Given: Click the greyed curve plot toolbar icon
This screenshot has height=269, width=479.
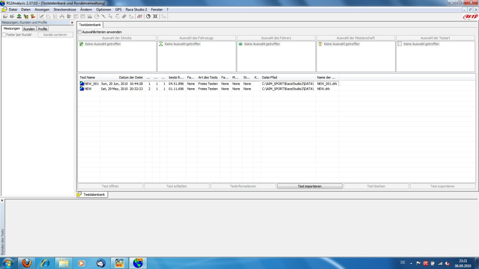Looking at the screenshot, I should tap(48, 16).
